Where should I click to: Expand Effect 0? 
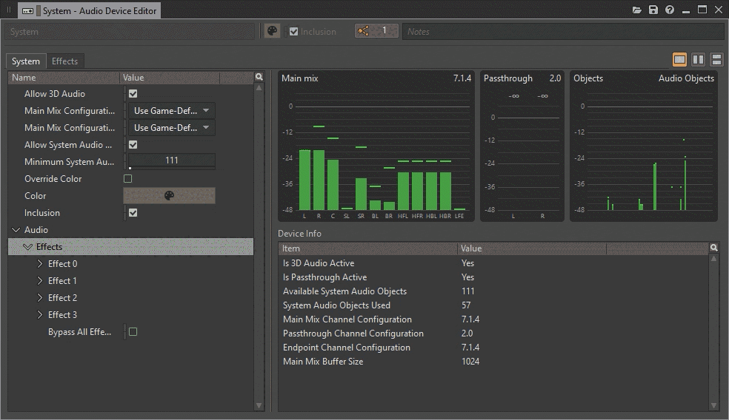tap(39, 263)
